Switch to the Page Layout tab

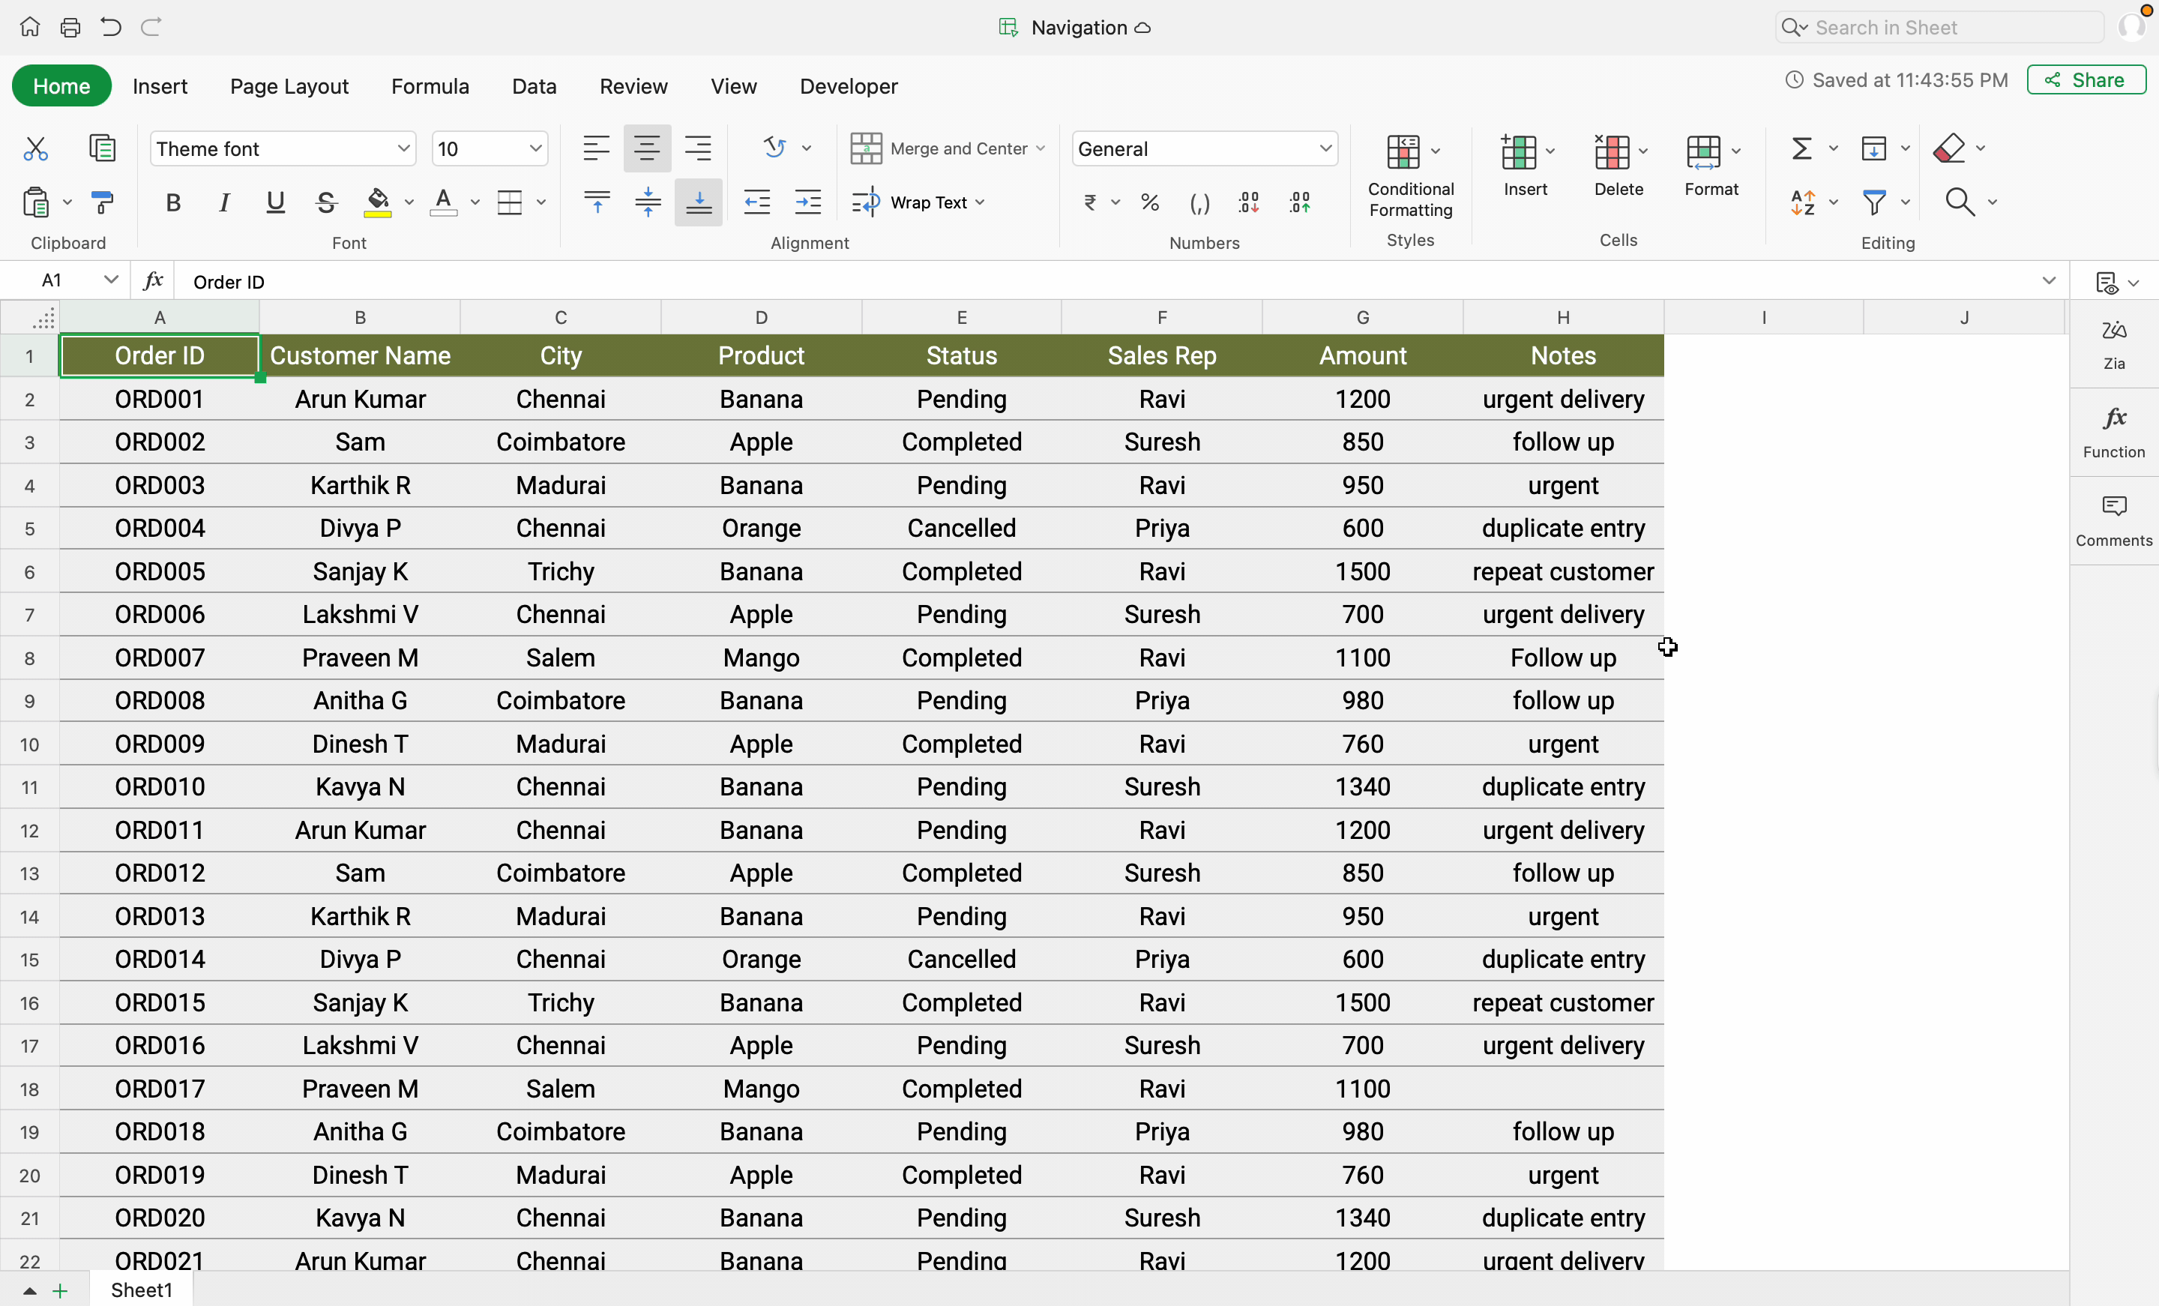coord(289,86)
